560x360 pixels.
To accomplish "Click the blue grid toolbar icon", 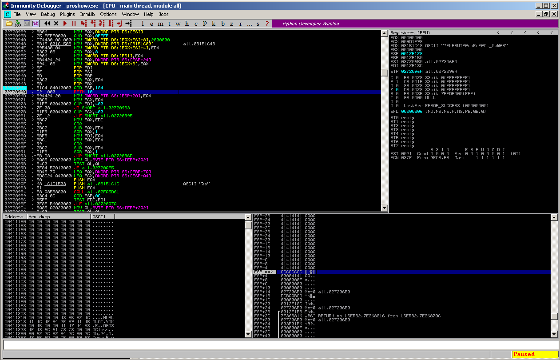I will 36,24.
